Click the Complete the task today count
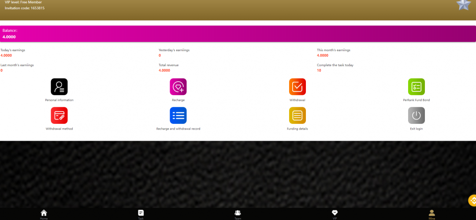 [319, 71]
